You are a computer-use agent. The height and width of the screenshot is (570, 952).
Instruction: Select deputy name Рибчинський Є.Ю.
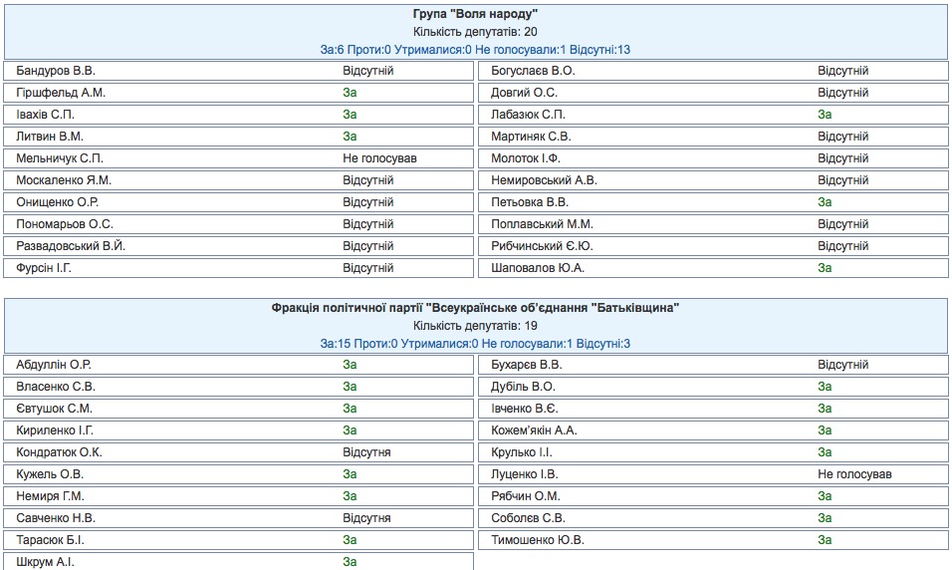point(542,246)
